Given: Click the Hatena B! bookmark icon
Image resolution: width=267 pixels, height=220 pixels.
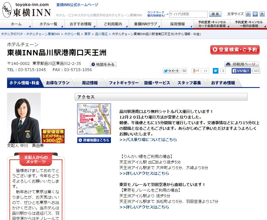Looking at the screenshot, I should coord(215,71).
